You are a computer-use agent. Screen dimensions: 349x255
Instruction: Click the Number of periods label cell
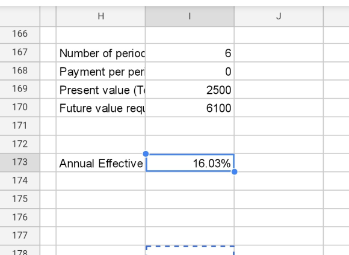100,53
